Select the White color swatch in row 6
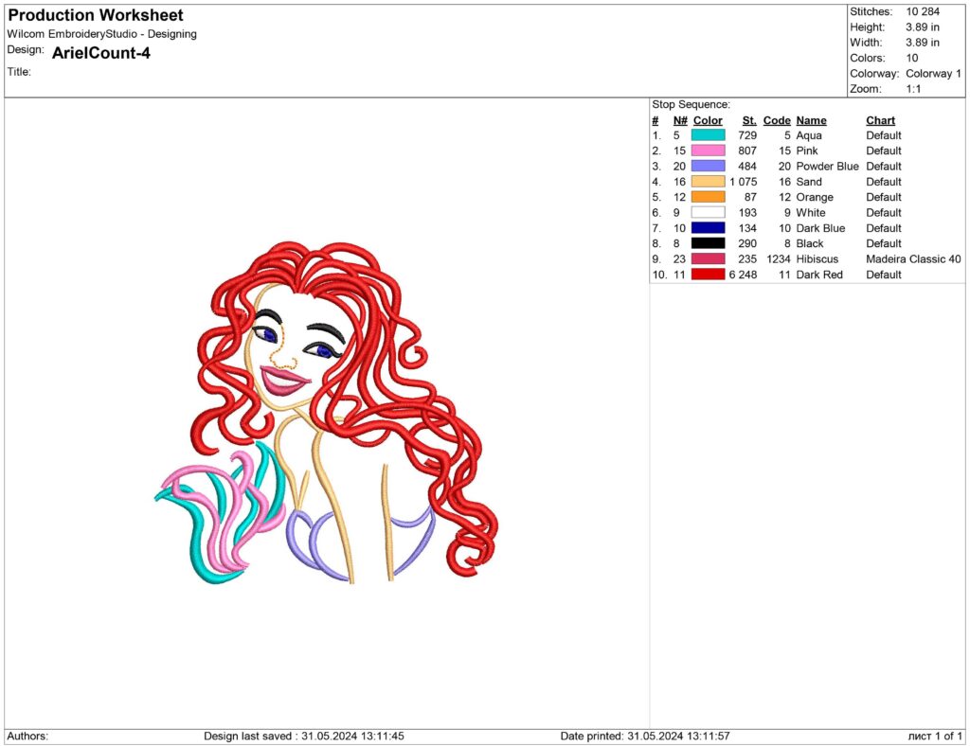The image size is (970, 746). pos(707,212)
